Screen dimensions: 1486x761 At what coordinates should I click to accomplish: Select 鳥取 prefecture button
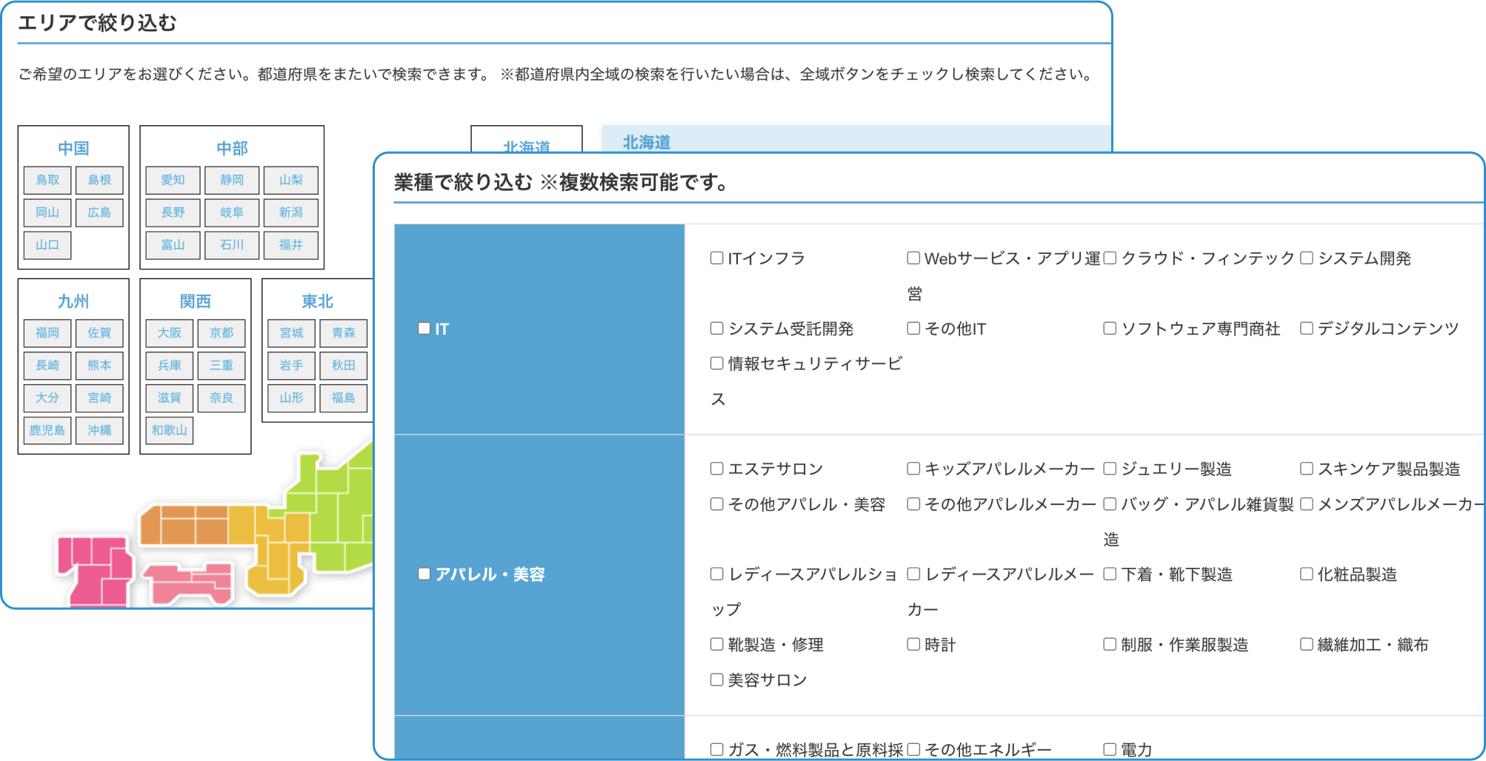[x=47, y=180]
